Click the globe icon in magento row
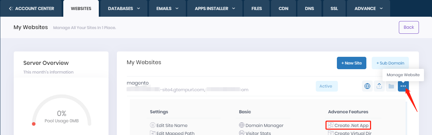 [367, 86]
